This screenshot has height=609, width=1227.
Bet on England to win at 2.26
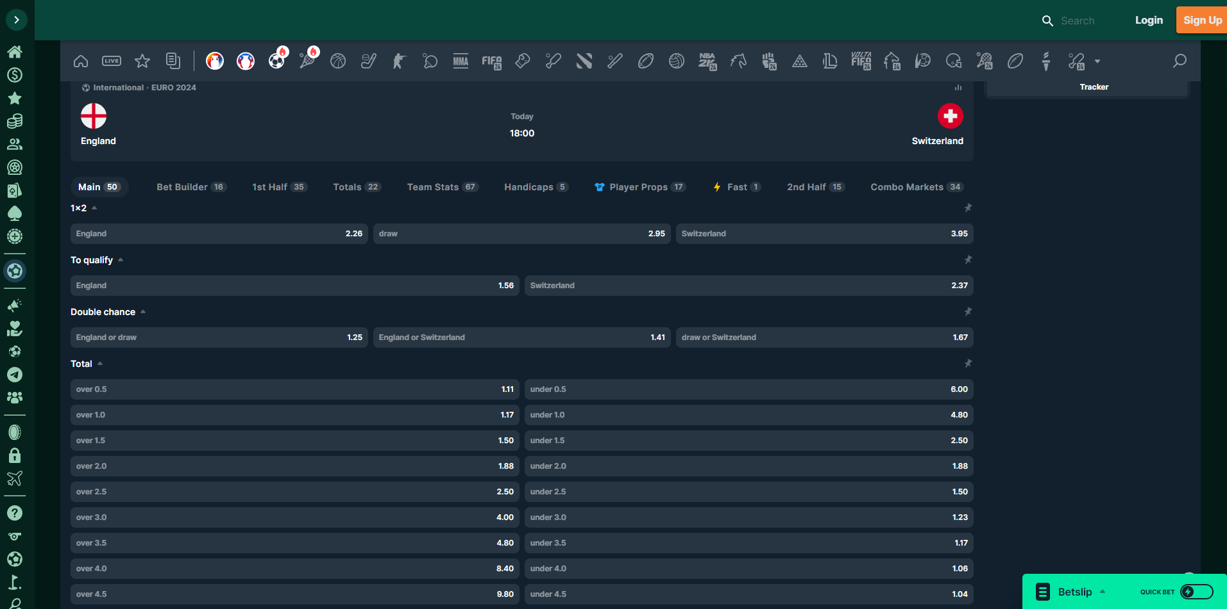(219, 234)
